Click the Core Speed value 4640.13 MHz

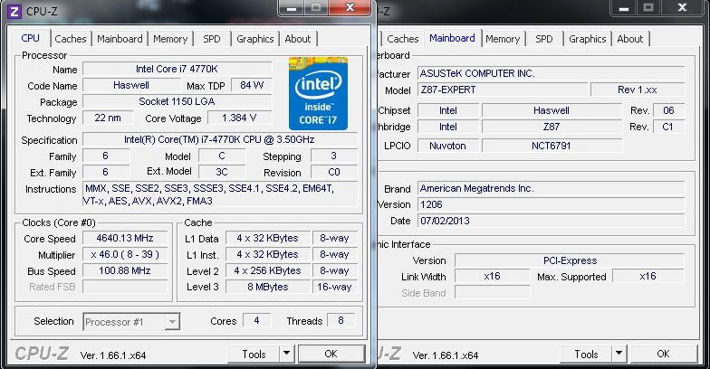(125, 238)
